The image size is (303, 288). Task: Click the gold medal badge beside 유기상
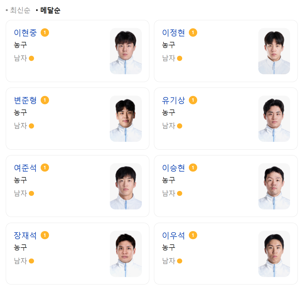coord(193,100)
